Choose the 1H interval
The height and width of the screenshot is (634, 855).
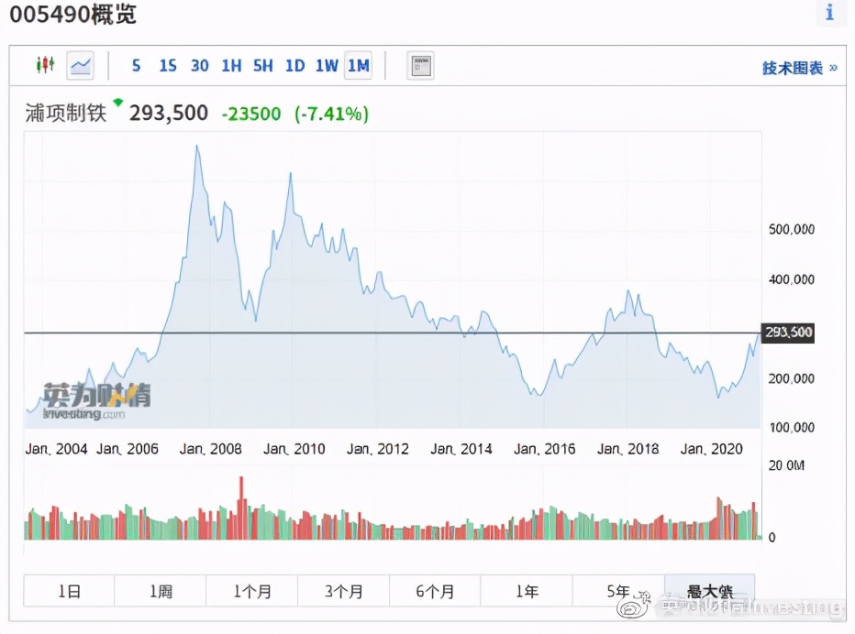[x=231, y=66]
